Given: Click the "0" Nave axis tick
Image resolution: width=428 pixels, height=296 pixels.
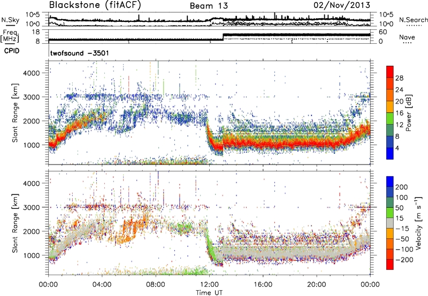Looking at the screenshot, I should pos(381,42).
